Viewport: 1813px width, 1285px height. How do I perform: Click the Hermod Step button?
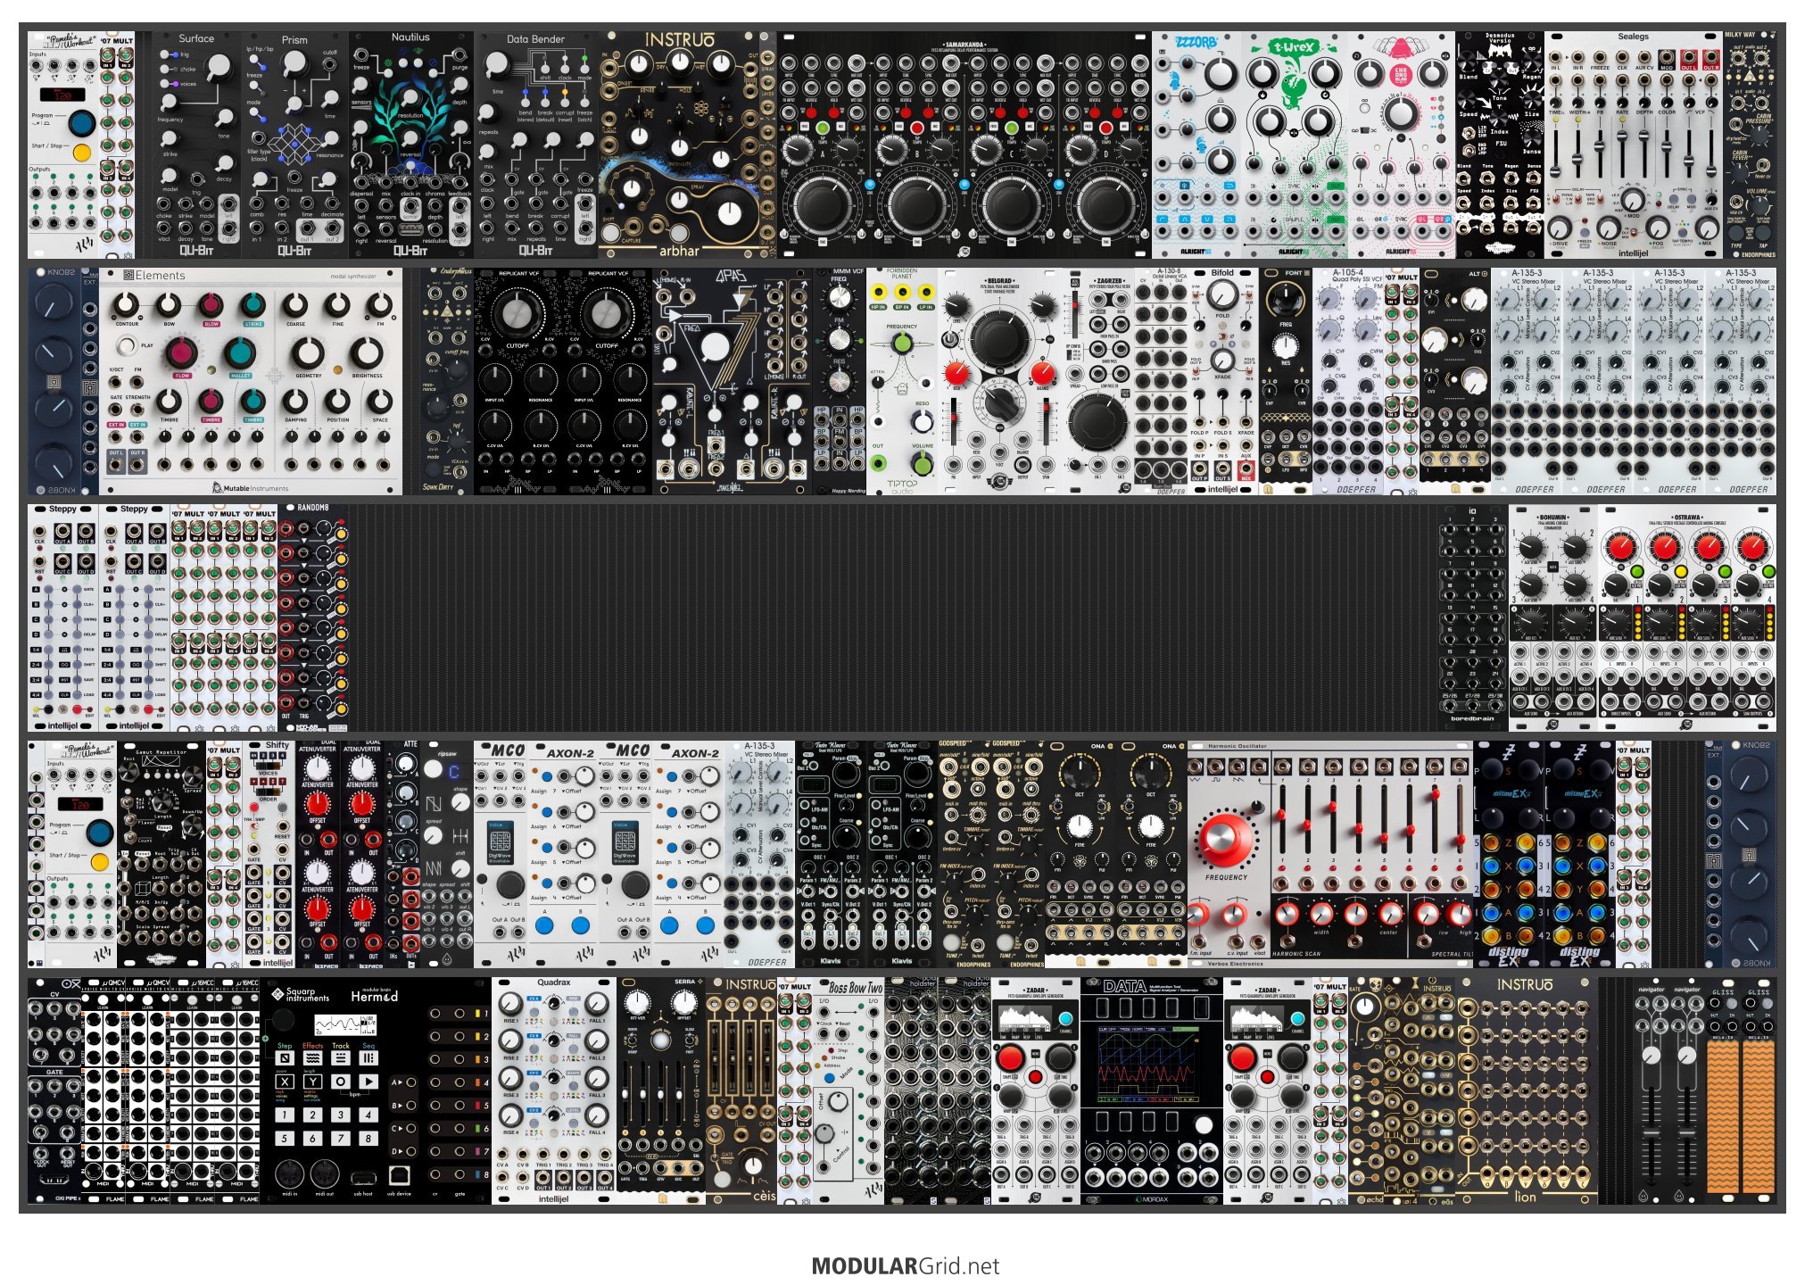(x=285, y=1057)
